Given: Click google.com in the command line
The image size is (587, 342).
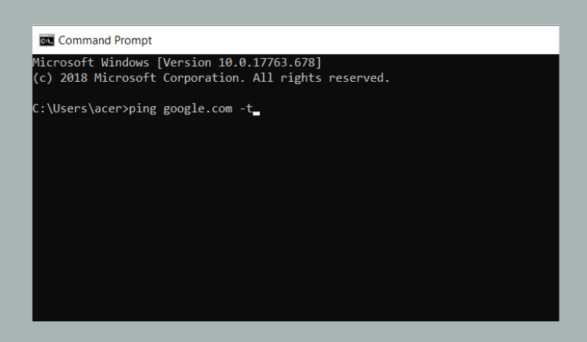Looking at the screenshot, I should click(x=197, y=109).
